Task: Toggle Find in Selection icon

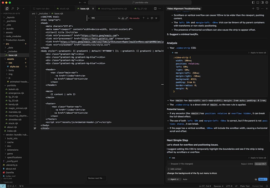Action: [152, 18]
